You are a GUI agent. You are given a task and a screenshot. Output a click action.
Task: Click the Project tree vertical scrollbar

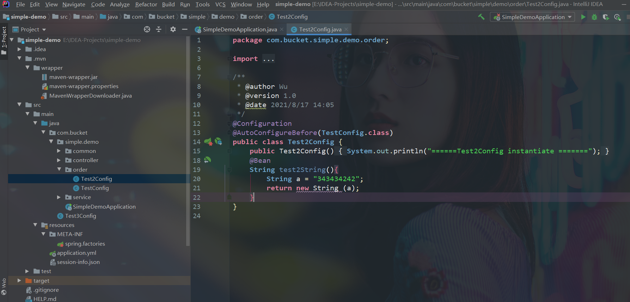point(188,141)
